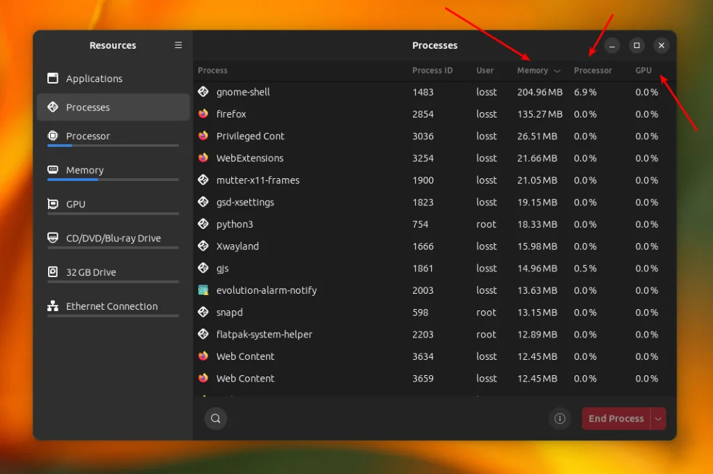
Task: Click the snapd process icon
Action: pyautogui.click(x=203, y=312)
